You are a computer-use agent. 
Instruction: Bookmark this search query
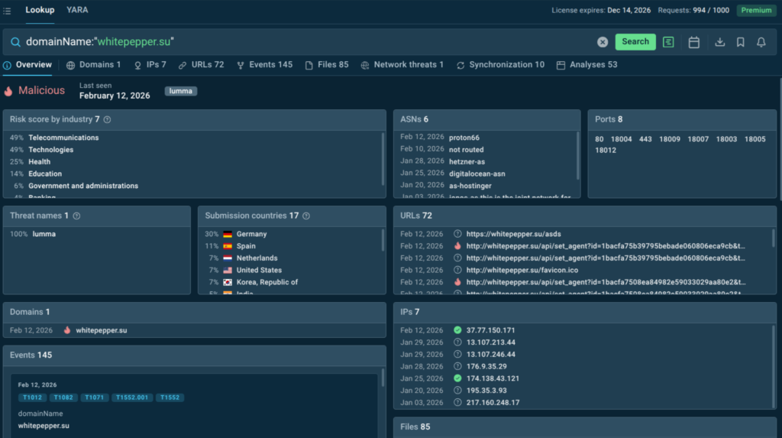(x=740, y=42)
